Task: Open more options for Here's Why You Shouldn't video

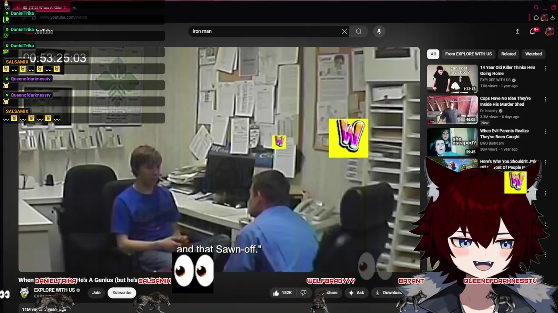Action: click(545, 162)
